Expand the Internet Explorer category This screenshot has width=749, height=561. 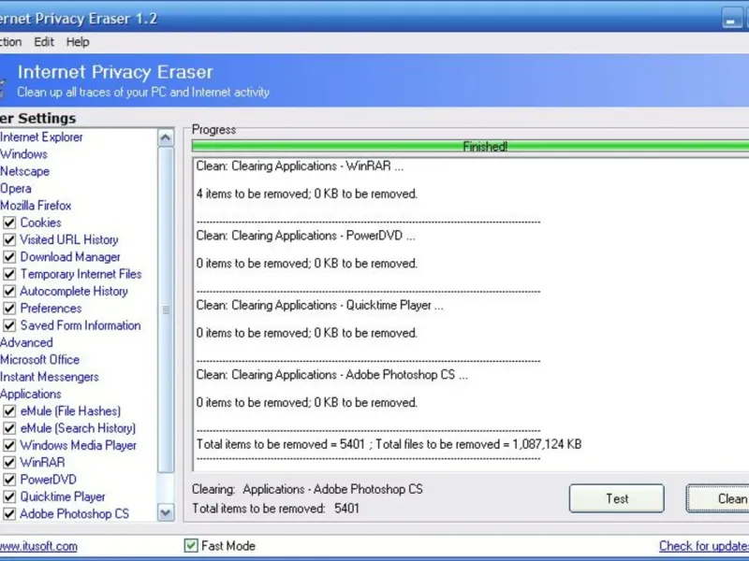point(41,137)
